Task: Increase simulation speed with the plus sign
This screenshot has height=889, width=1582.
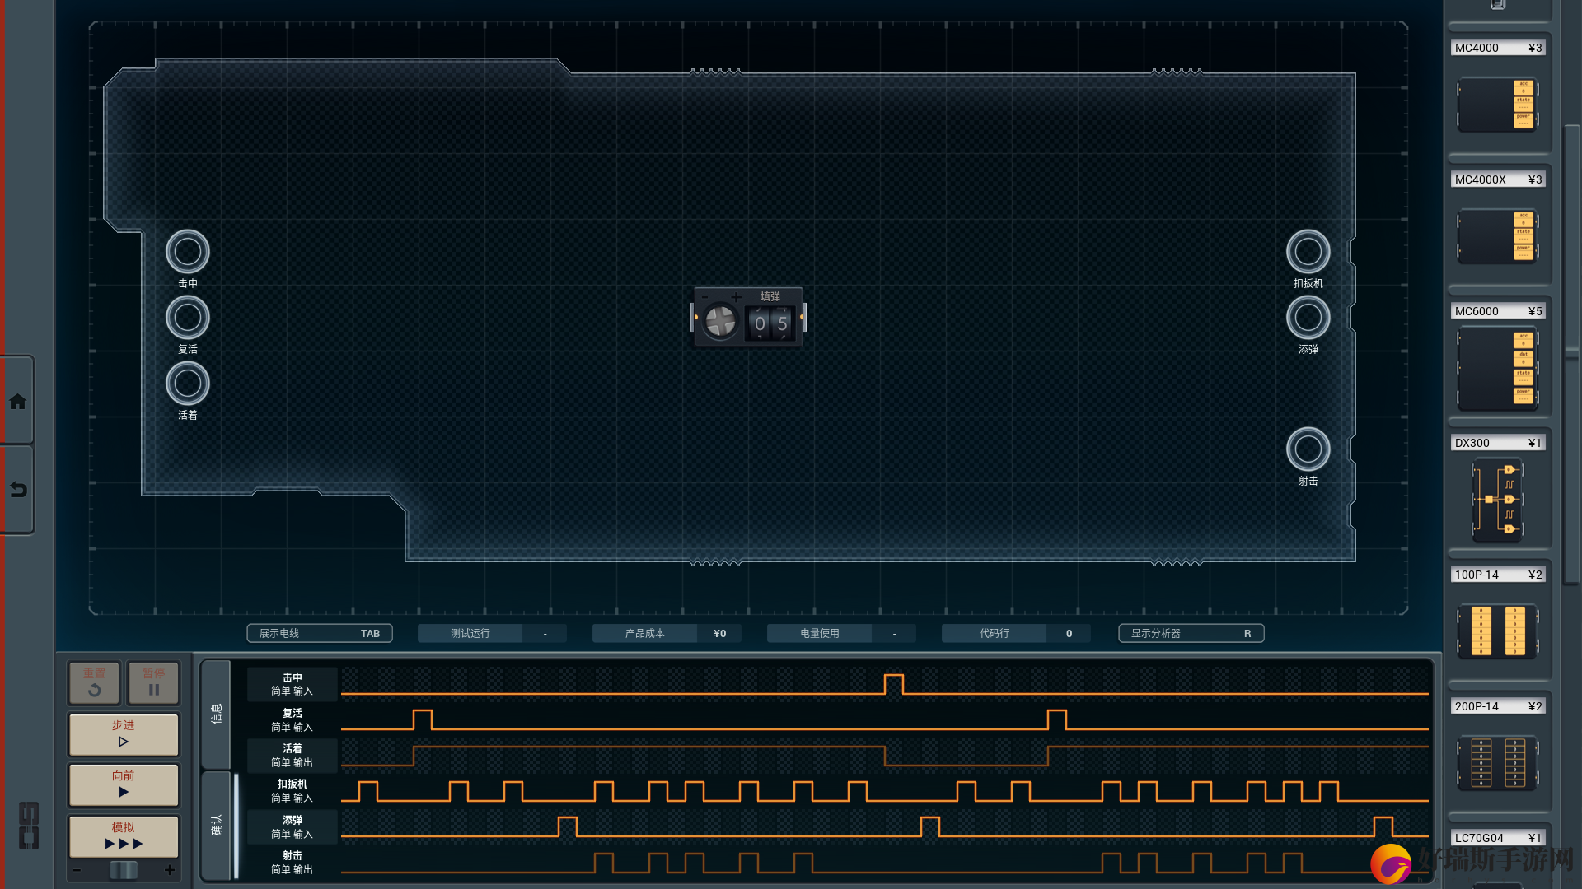Action: pos(170,870)
